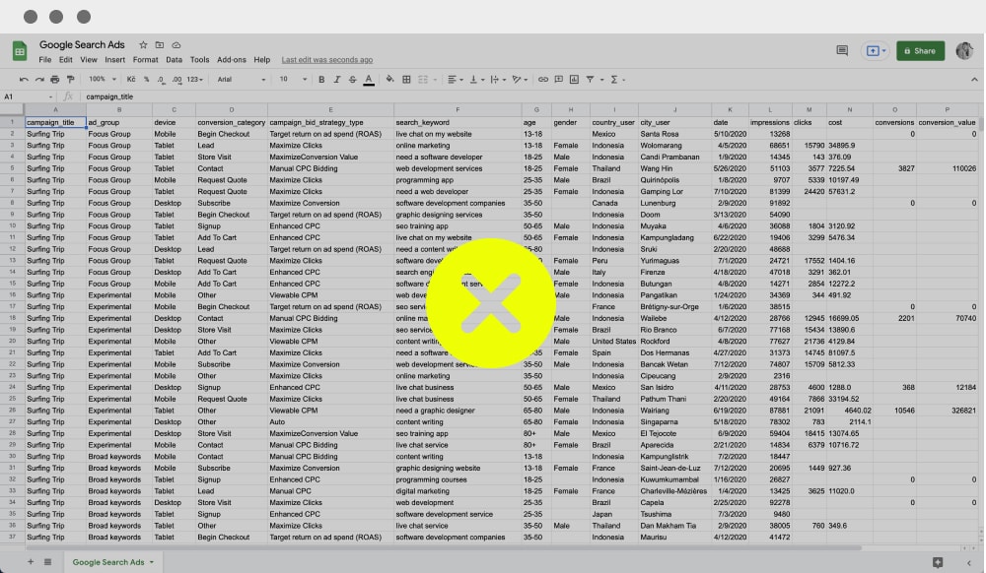Open the Help menu
The image size is (986, 573).
262,60
